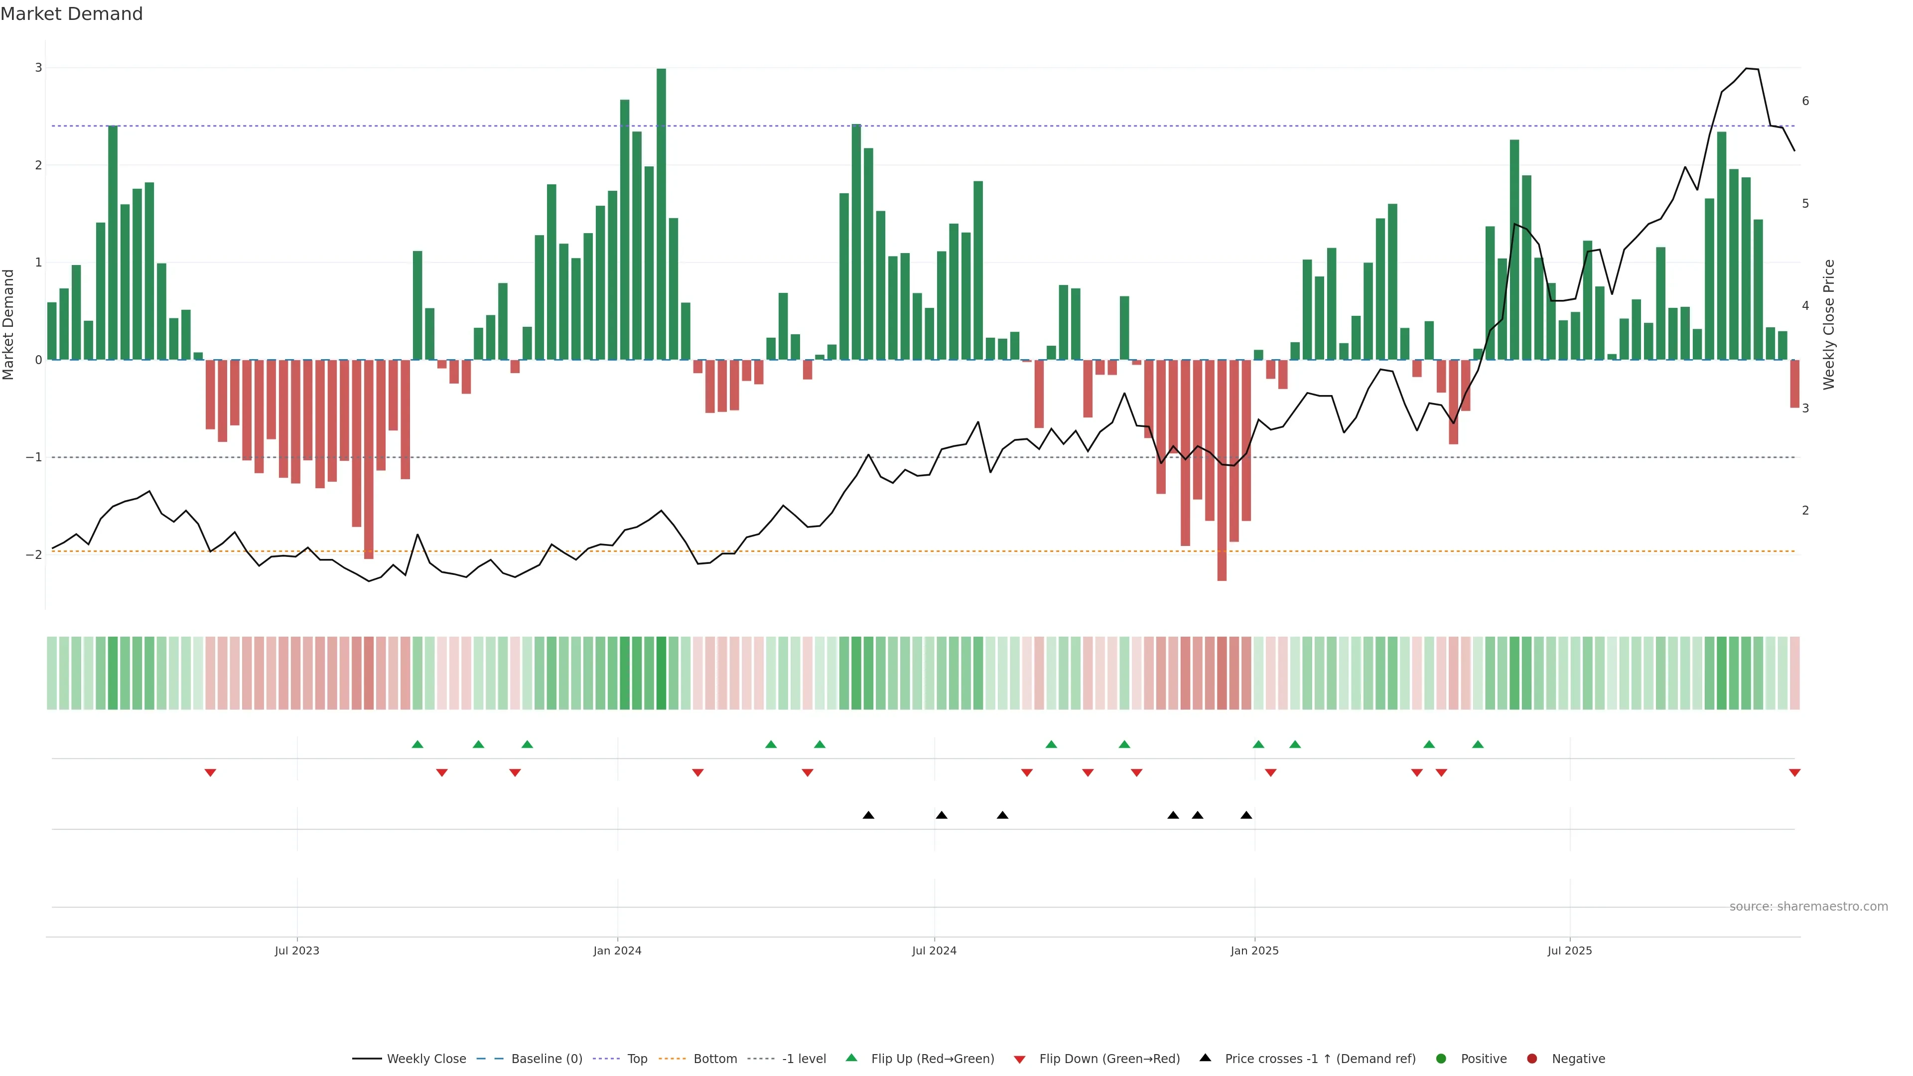Click first red flip-down marker before Jul 2023

click(210, 773)
